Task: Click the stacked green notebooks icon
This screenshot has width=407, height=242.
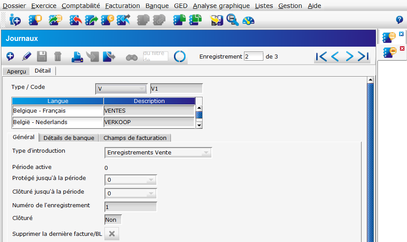Action: click(196, 20)
